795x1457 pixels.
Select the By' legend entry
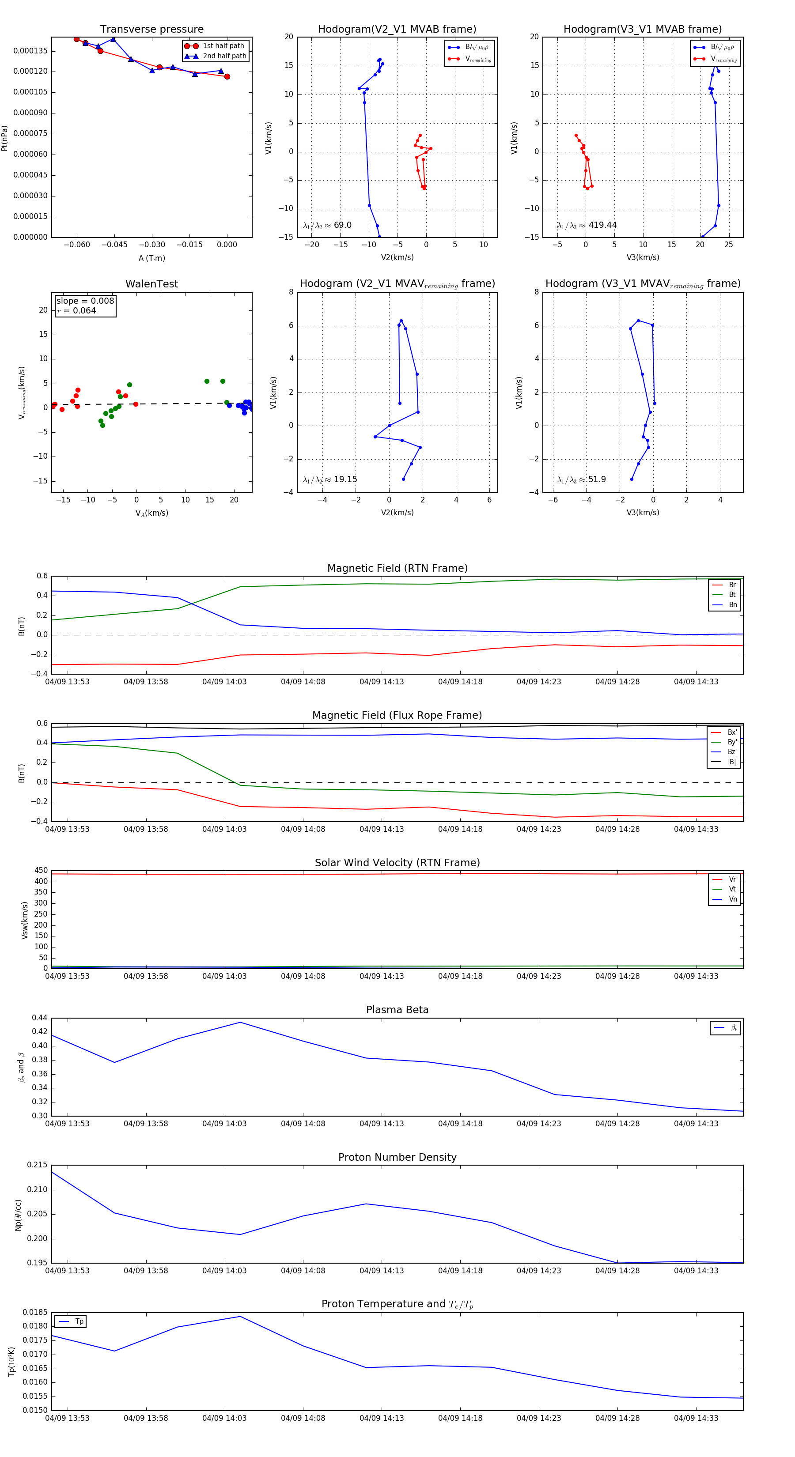pyautogui.click(x=724, y=742)
